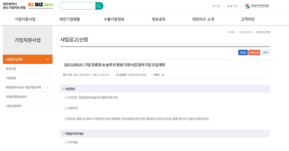Open the 기업지원사업 main menu
This screenshot has width=289, height=151.
(25, 19)
